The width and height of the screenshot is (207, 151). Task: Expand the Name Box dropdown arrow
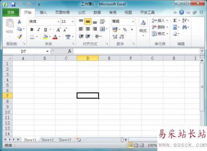click(x=47, y=51)
